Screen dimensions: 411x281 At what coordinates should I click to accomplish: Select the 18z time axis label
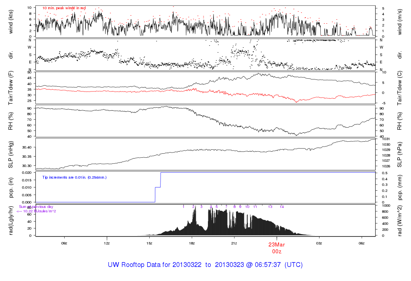(192, 243)
